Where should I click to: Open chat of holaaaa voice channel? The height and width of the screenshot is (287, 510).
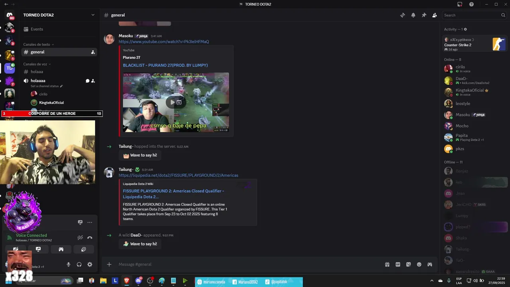click(87, 81)
